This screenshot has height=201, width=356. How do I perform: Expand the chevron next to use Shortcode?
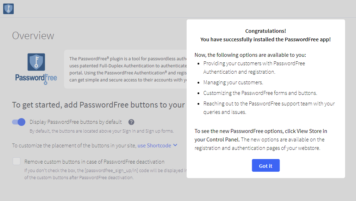[175, 145]
